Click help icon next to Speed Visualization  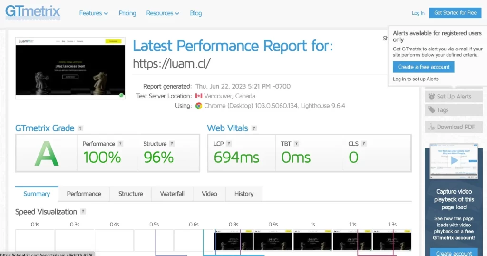tap(83, 212)
